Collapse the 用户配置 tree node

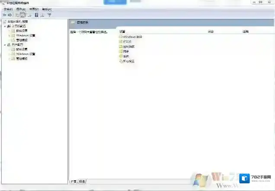coord(5,45)
